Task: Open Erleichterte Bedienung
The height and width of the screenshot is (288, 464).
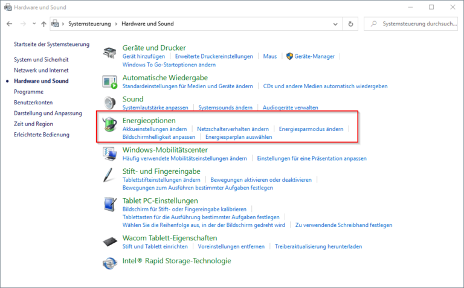Action: pos(42,135)
